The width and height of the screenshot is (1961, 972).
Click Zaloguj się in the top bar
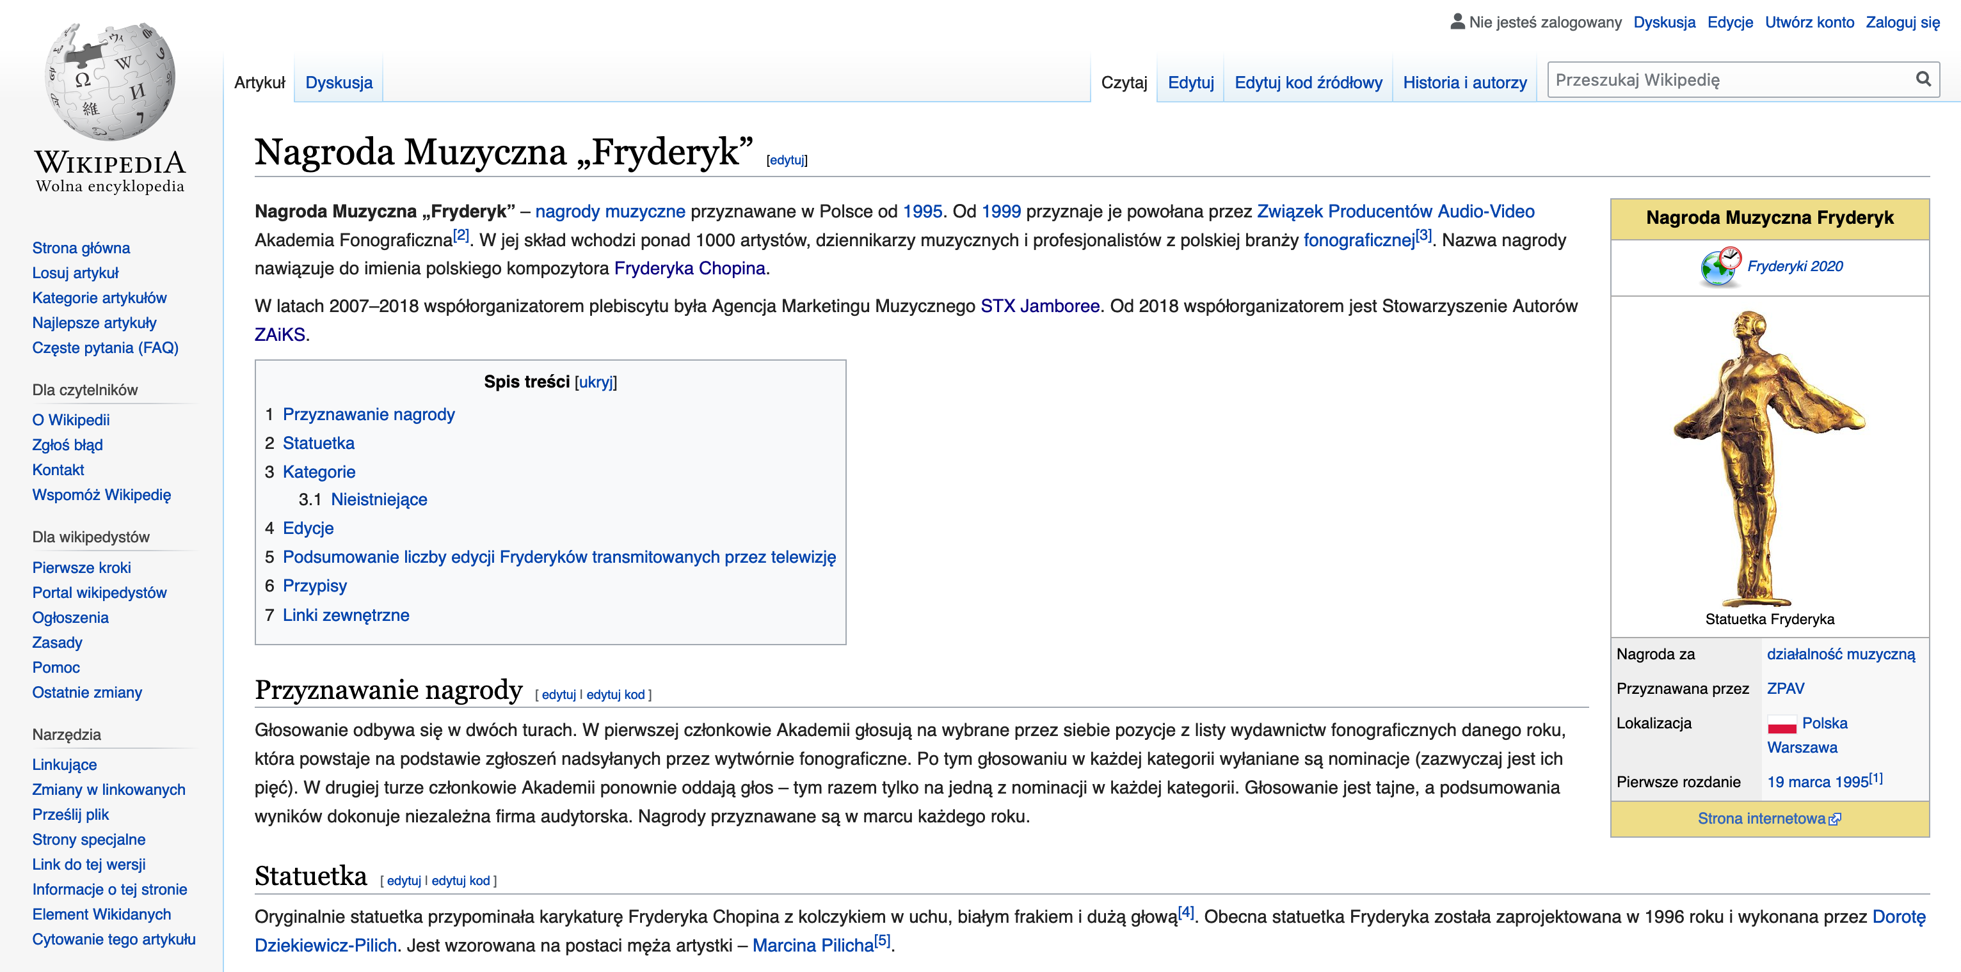point(1902,22)
